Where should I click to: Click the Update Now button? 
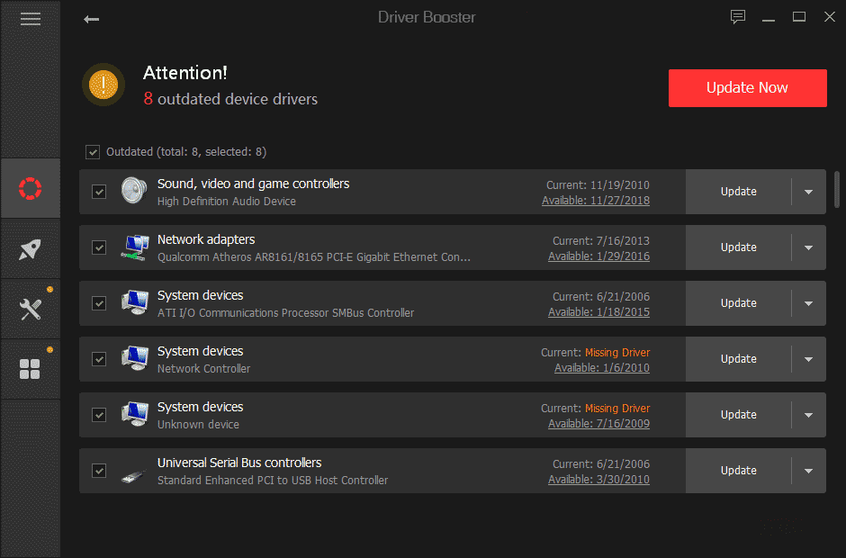747,87
